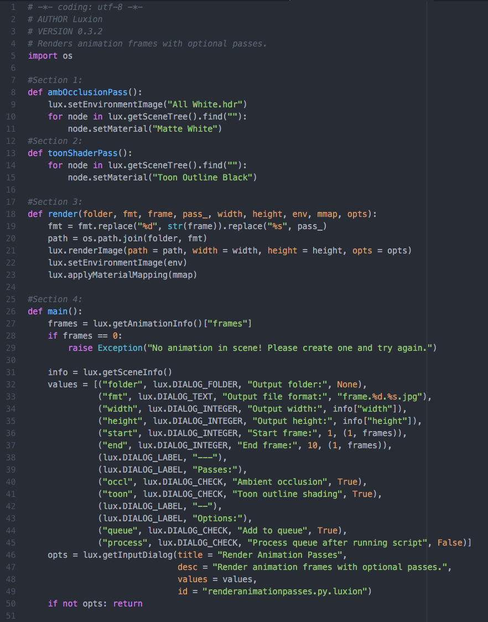Click the 'Exception' class name
488x622 pixels.
coord(120,348)
